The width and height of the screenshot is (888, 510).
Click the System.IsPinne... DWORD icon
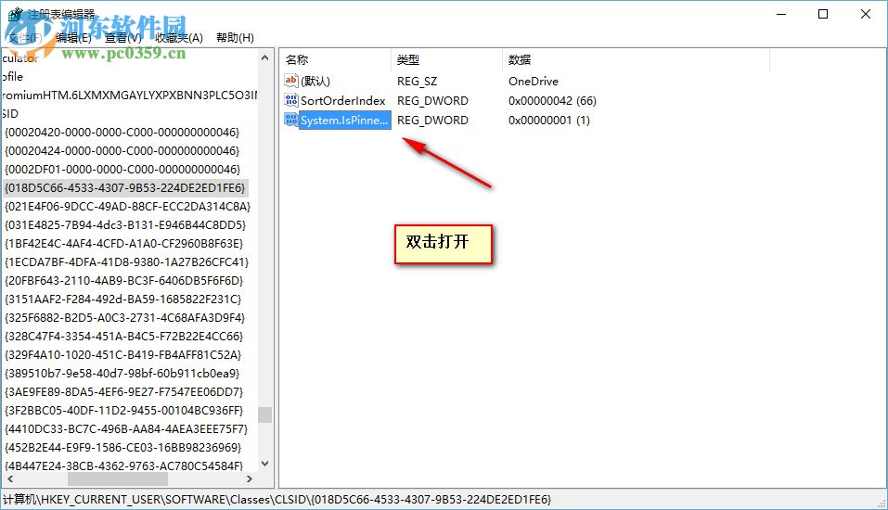[291, 120]
